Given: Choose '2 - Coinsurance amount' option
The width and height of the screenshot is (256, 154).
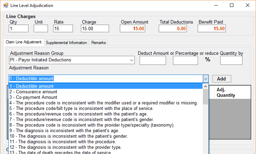Looking at the screenshot, I should (33, 92).
